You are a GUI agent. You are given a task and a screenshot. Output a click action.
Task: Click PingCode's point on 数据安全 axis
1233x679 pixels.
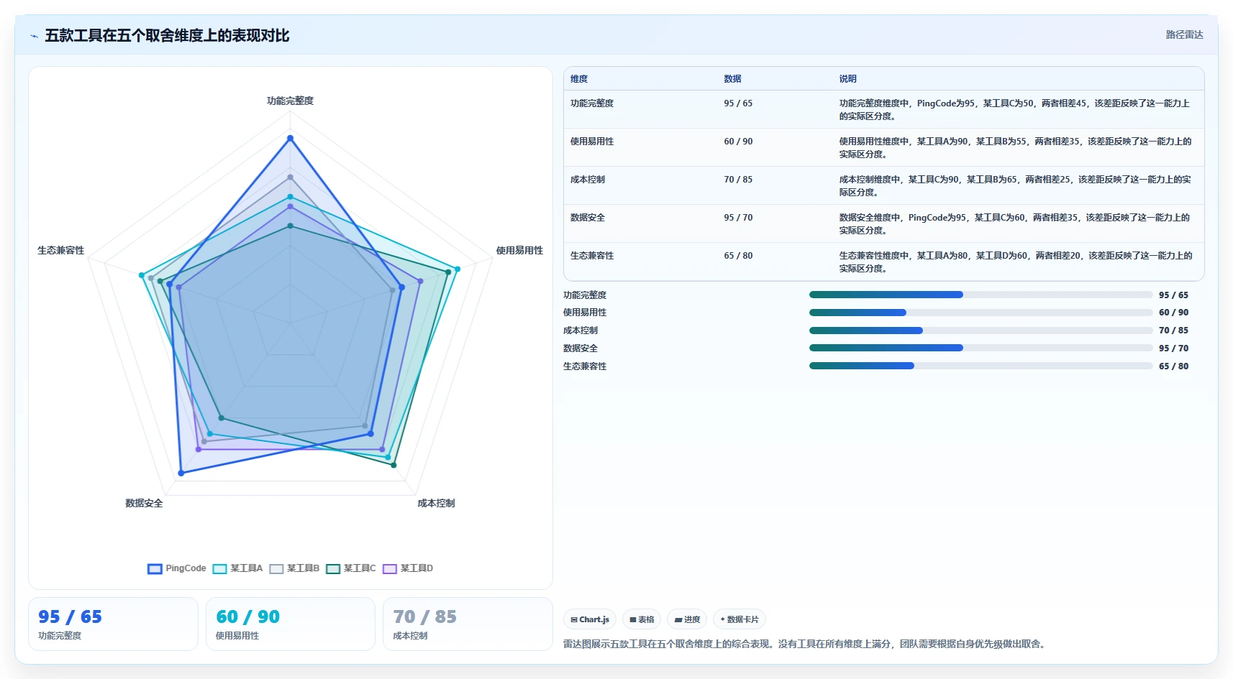[x=181, y=473]
